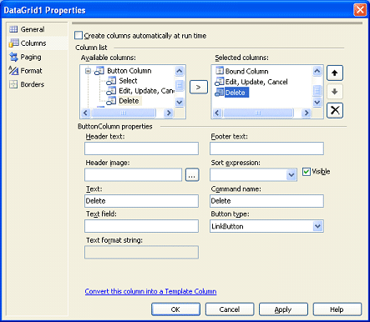Click Selected columns scroll up arrow
Screen dimensions: 370x322
point(317,72)
